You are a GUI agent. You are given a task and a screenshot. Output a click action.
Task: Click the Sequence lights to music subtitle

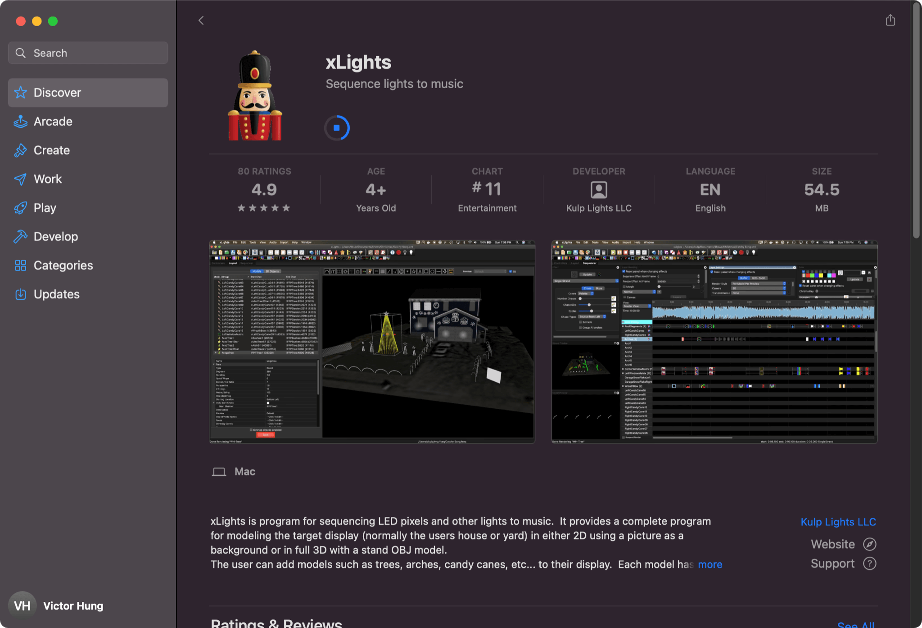click(x=394, y=84)
